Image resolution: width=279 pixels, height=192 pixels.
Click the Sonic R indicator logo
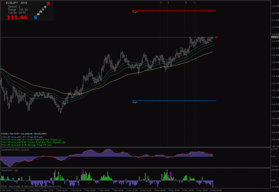coord(42,10)
